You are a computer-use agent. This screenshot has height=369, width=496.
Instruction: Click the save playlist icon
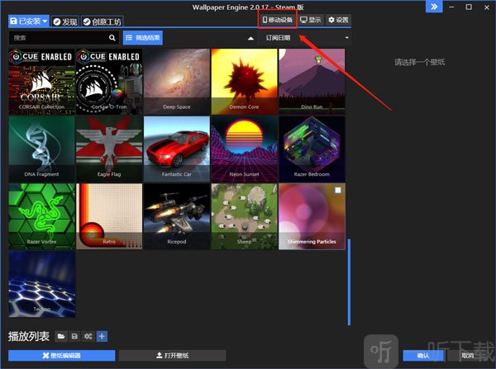tap(74, 337)
